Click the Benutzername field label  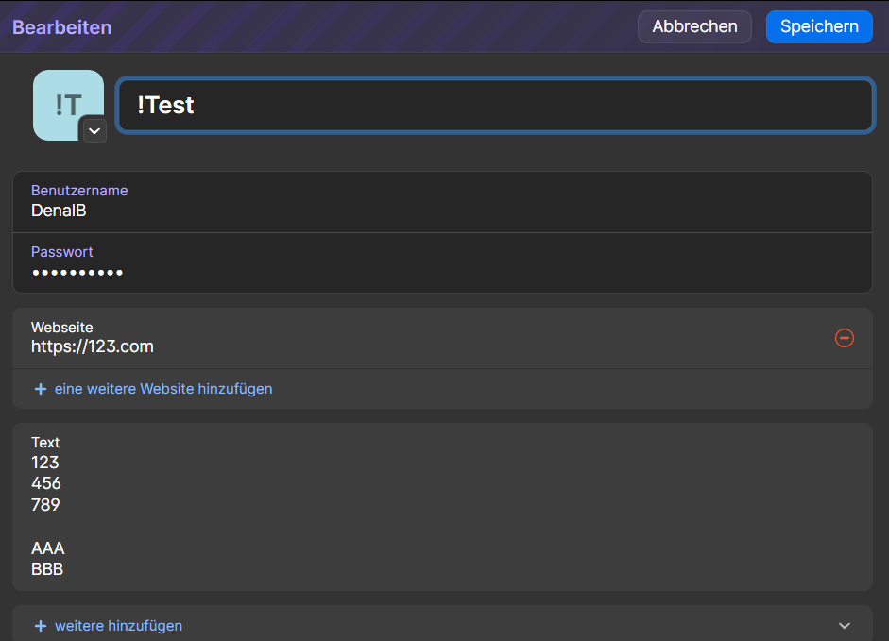pyautogui.click(x=79, y=191)
